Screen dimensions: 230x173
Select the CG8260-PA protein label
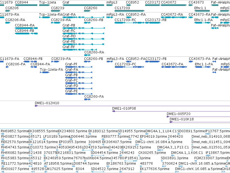[94, 97]
